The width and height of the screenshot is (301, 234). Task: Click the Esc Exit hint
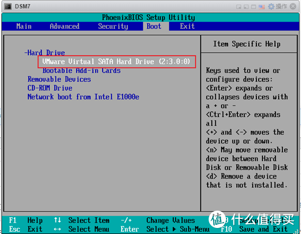[26, 229]
